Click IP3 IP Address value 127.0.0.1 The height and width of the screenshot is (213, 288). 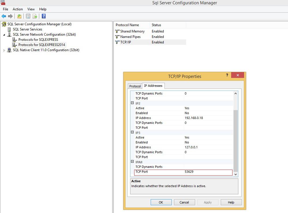[191, 147]
